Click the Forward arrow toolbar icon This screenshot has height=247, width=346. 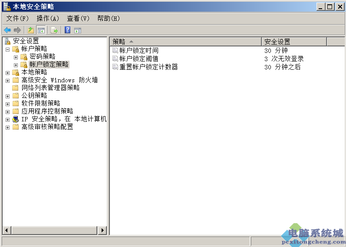point(17,30)
